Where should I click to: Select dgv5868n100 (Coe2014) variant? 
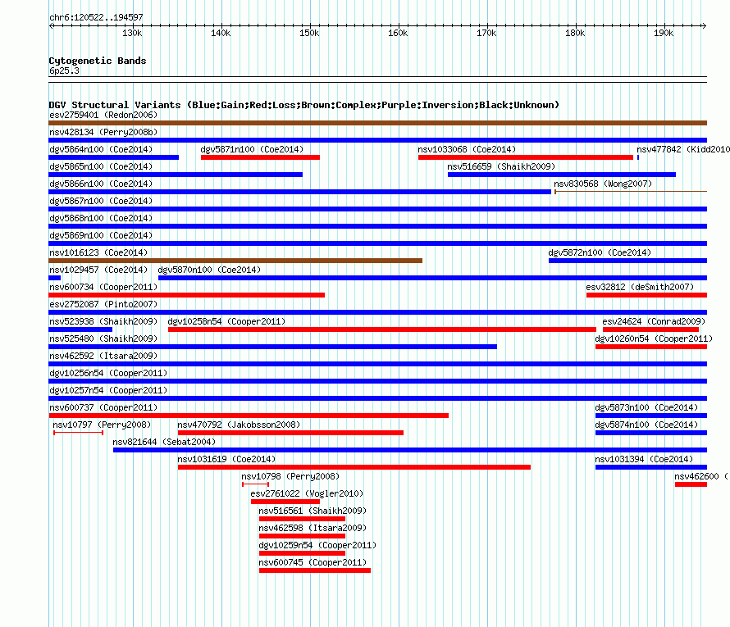coord(101,218)
